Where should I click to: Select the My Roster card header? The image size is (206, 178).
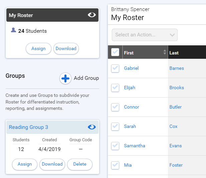pyautogui.click(x=52, y=15)
